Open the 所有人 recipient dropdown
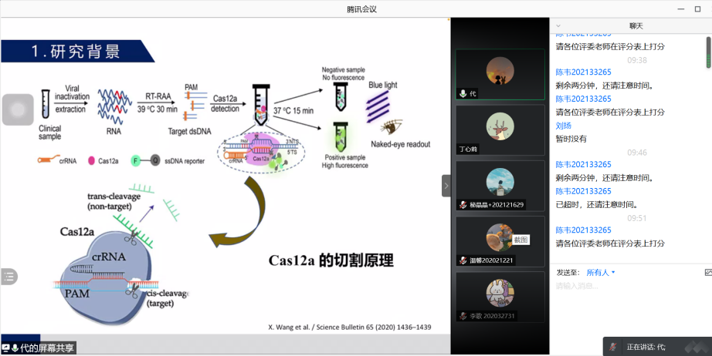This screenshot has width=712, height=356. 601,272
